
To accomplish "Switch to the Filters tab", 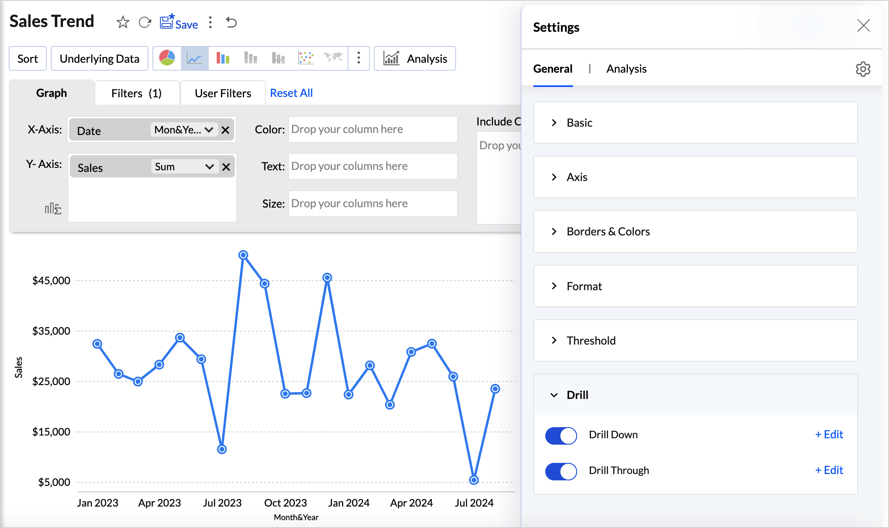I will pos(137,92).
